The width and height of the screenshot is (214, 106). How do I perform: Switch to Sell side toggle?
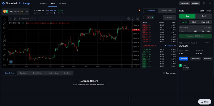pyautogui.click(x=204, y=16)
